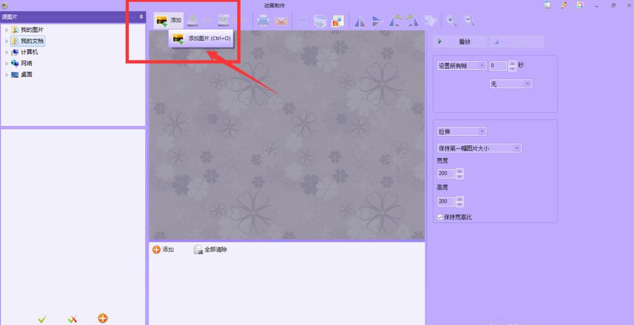Expand the 网络 tree node

click(x=6, y=63)
